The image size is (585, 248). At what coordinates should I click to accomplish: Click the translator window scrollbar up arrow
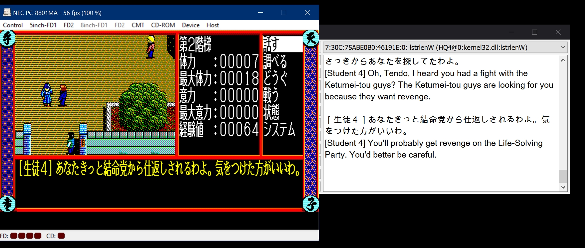coord(563,60)
